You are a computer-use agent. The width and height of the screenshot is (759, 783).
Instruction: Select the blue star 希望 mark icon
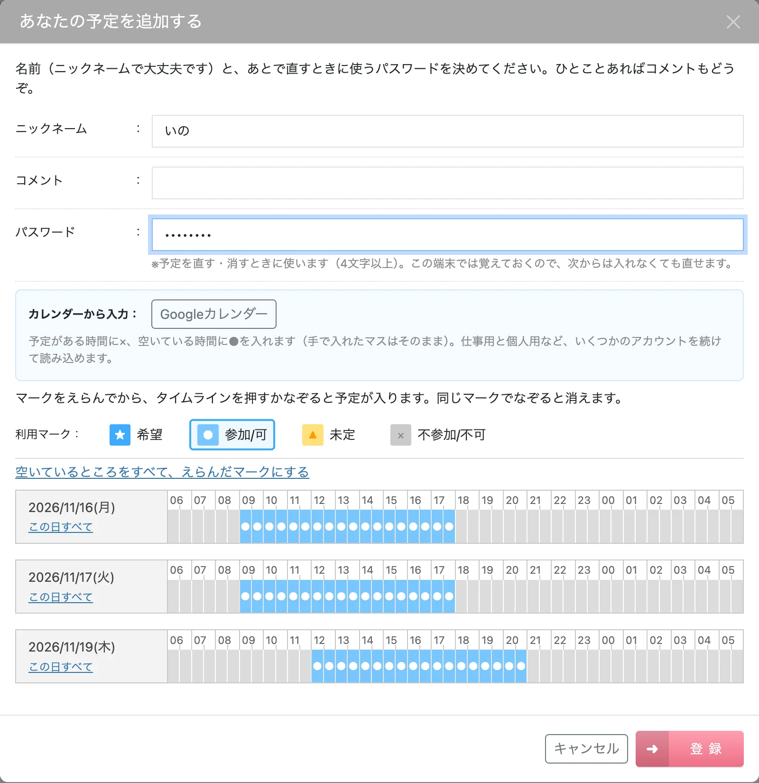coord(120,435)
